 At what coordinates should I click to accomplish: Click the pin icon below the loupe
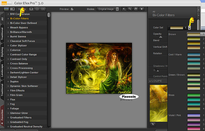(x=153, y=124)
